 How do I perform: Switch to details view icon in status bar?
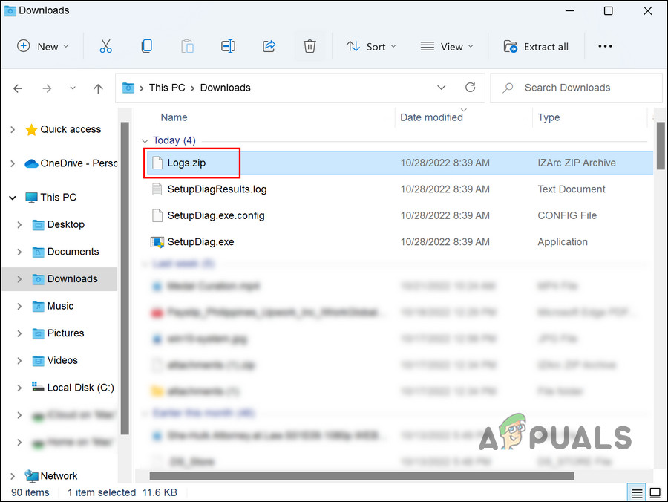(x=637, y=493)
